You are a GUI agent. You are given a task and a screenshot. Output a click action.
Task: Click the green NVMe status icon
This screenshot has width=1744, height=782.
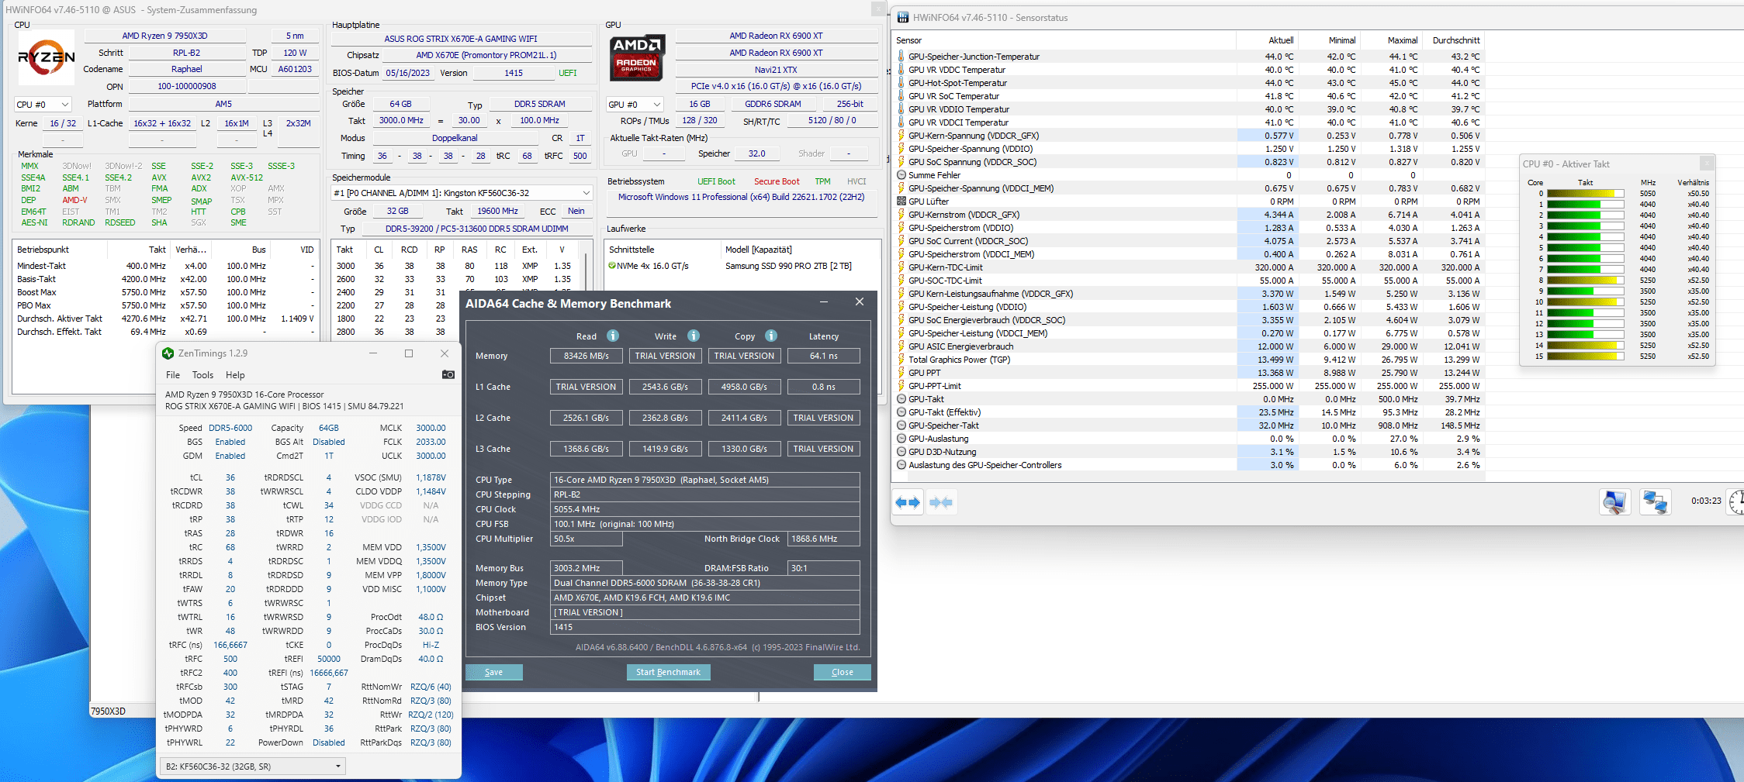coord(612,266)
